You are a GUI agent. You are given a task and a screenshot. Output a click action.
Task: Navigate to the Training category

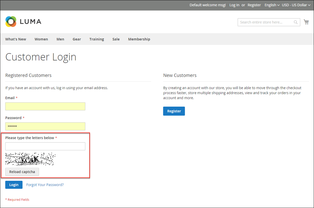point(97,39)
